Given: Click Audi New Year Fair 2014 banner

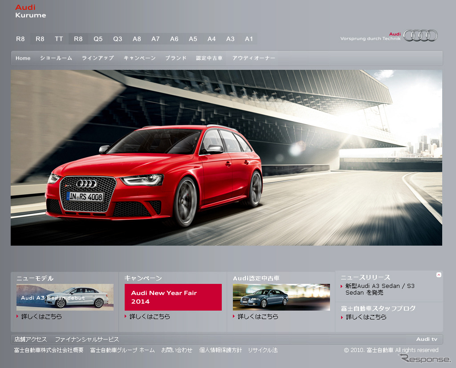Looking at the screenshot, I should click(x=173, y=297).
